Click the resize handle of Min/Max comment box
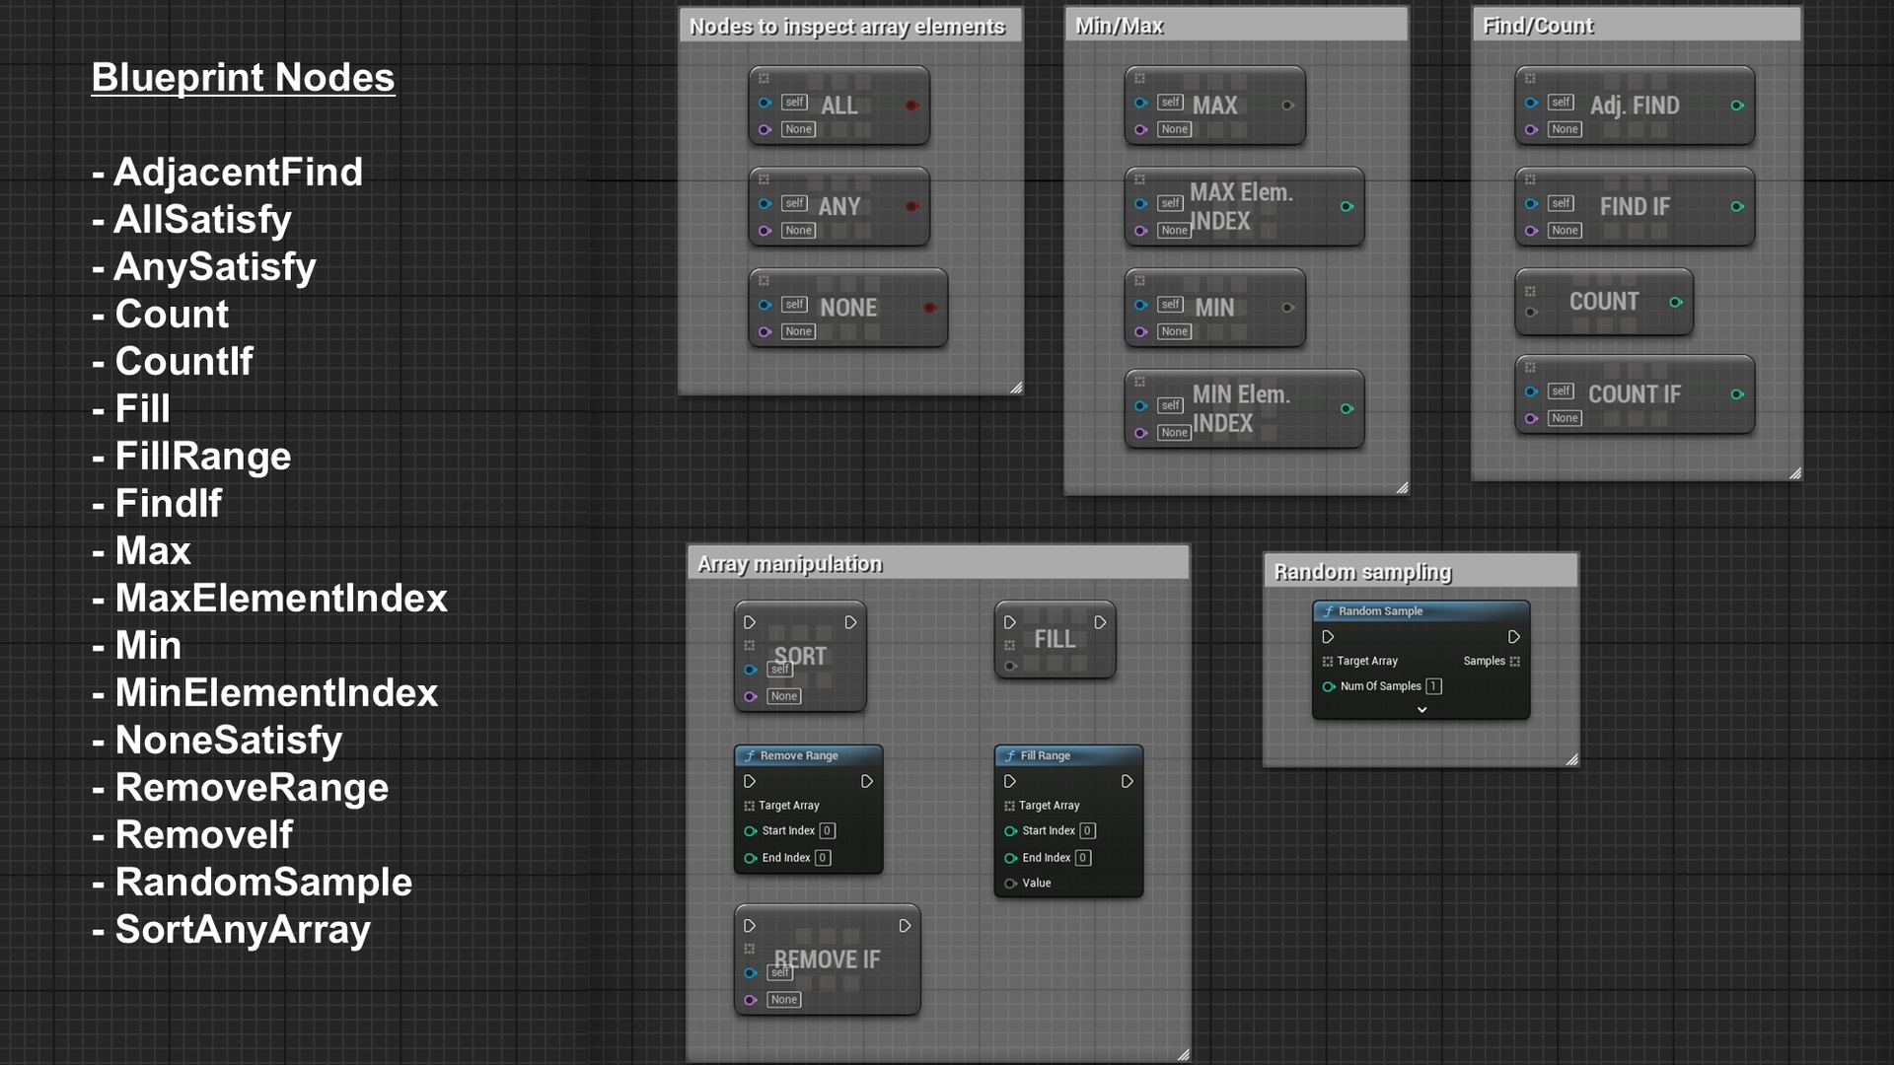Viewport: 1894px width, 1065px height. [1402, 488]
